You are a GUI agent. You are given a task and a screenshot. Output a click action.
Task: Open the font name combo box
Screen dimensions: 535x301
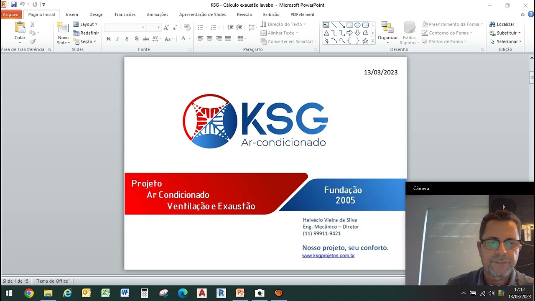point(125,28)
